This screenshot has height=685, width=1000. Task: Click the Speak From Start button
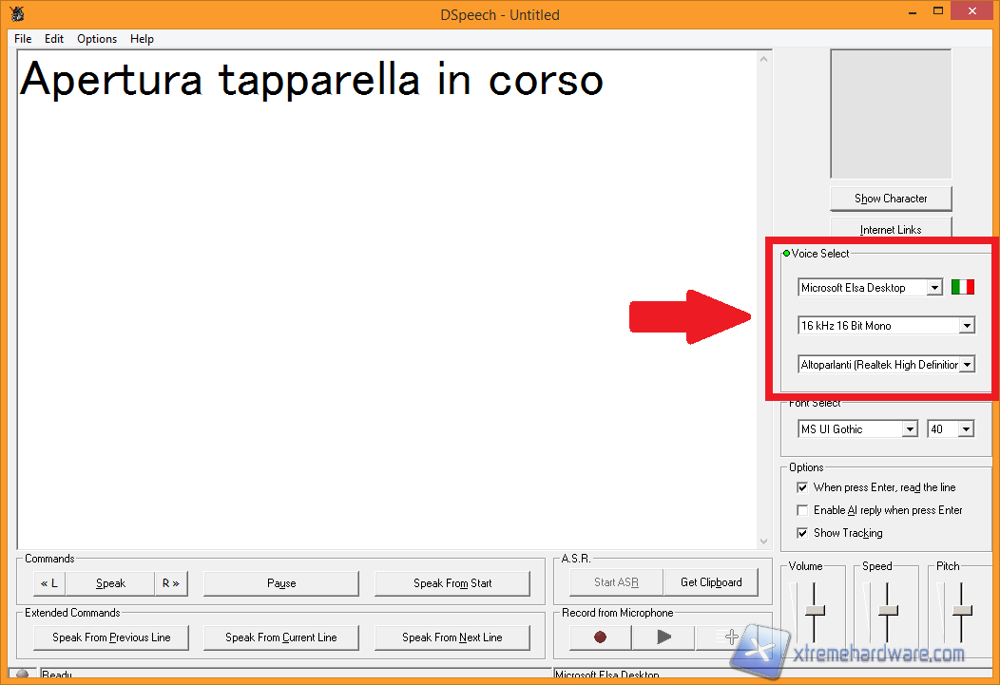tap(452, 583)
